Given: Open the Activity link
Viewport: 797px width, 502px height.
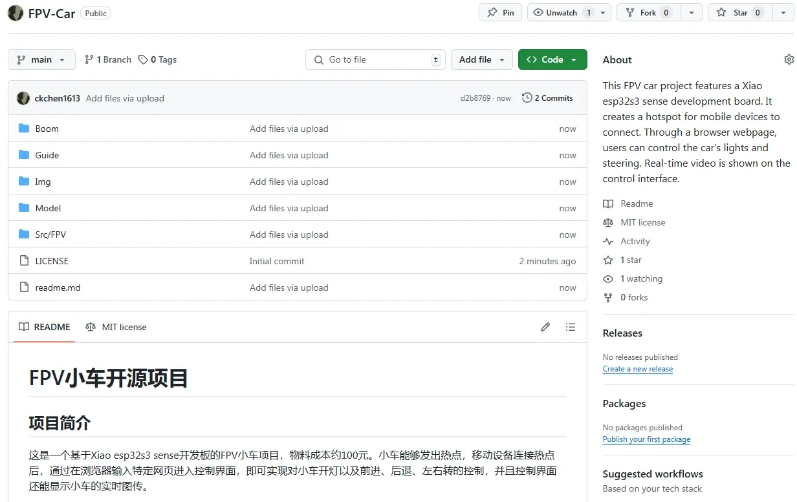Looking at the screenshot, I should 626,241.
